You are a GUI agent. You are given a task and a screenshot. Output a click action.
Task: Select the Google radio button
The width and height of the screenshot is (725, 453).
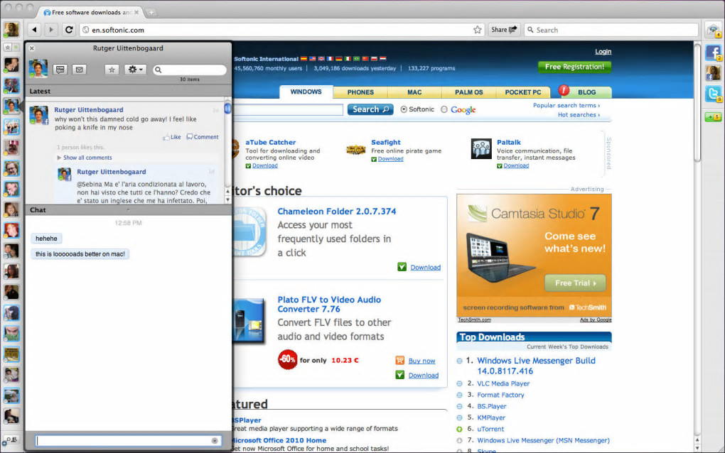coord(444,109)
